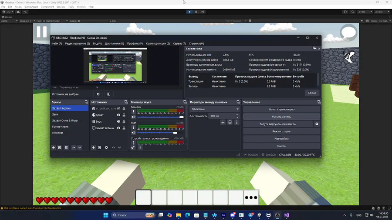Open Профиль menu in OBS
392x220 pixels.
point(135,43)
